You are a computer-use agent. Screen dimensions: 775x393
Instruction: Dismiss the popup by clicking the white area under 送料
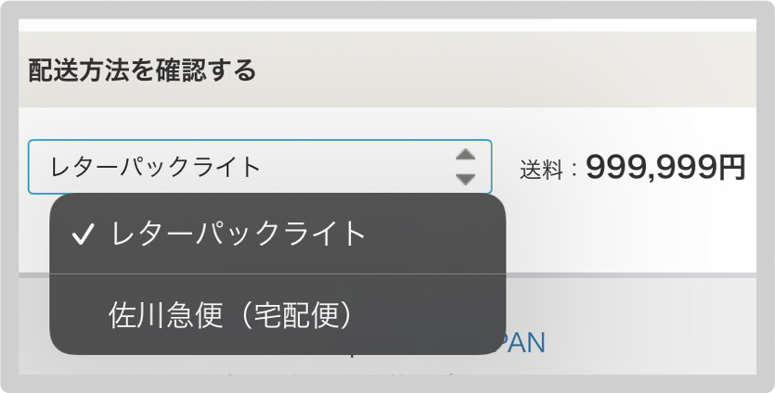point(631,232)
